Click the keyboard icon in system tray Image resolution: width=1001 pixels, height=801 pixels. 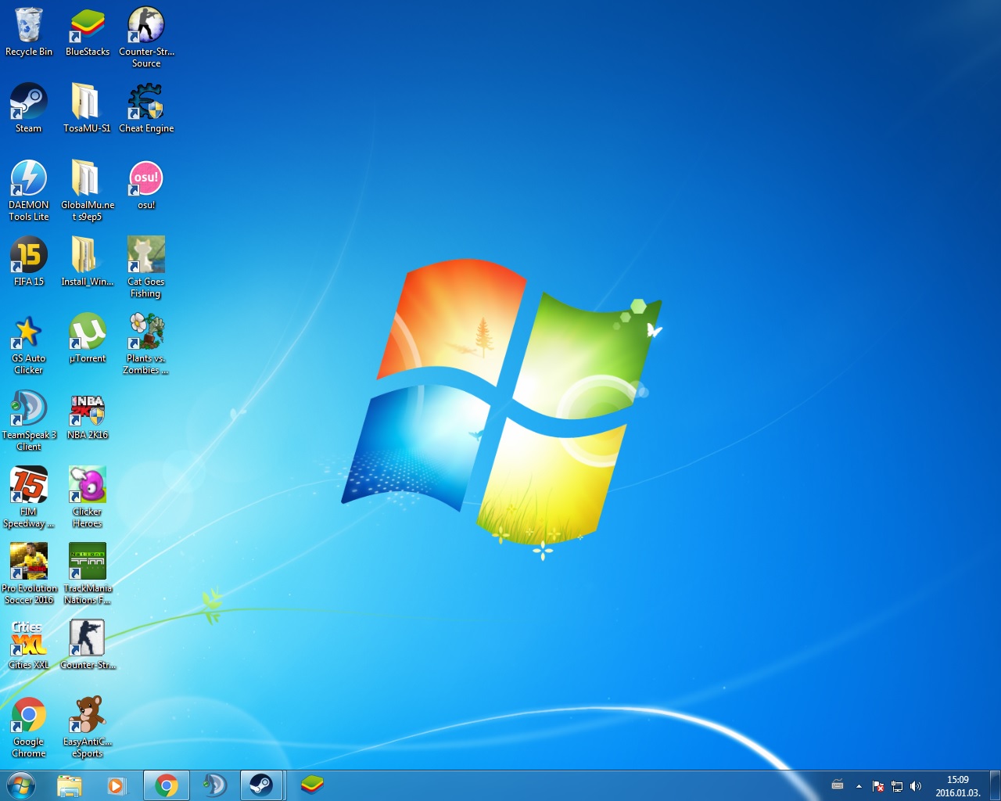(838, 785)
